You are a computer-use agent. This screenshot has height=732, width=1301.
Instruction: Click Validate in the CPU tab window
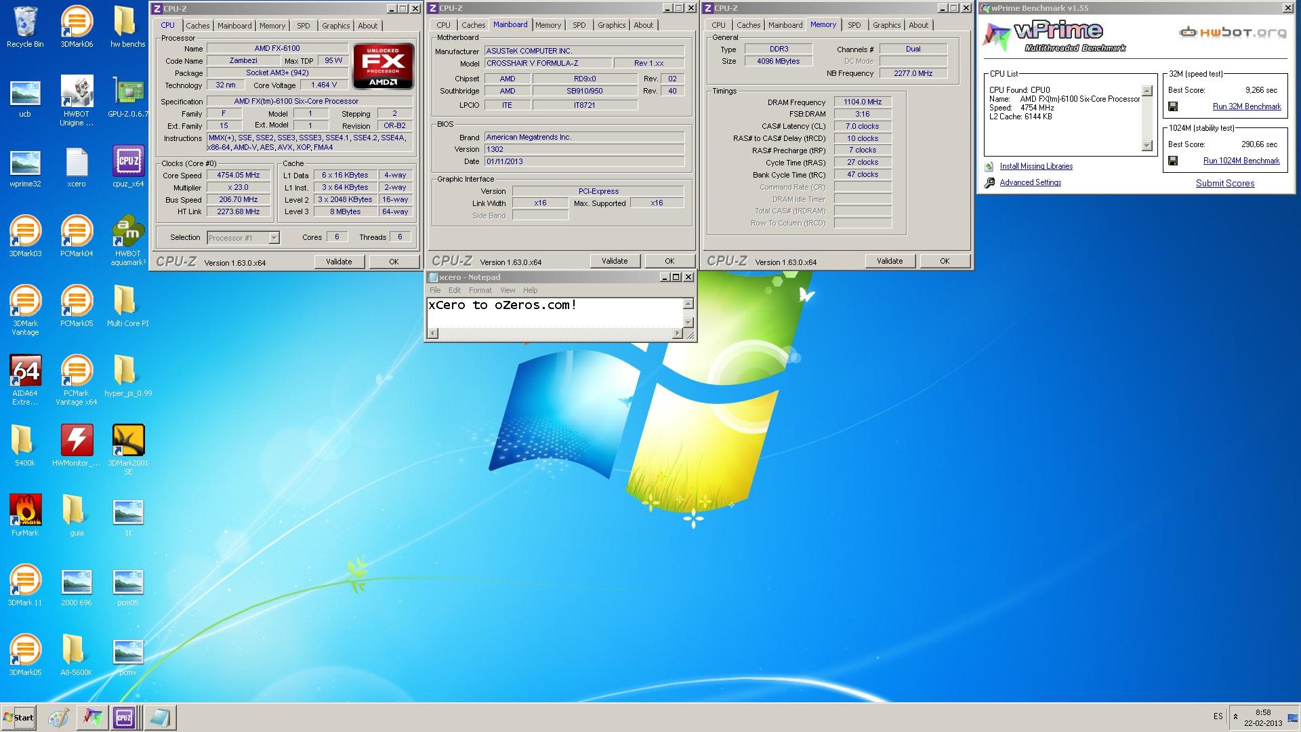tap(339, 262)
